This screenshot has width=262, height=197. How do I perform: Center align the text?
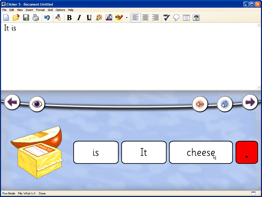coord(146,18)
